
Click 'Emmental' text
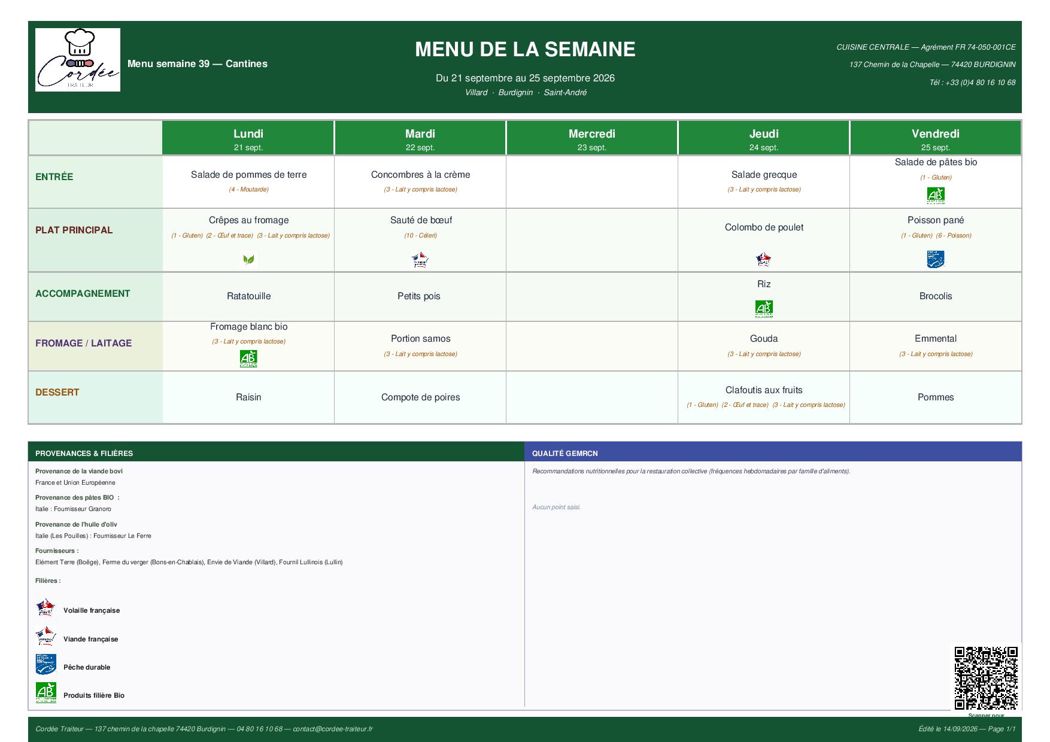(936, 339)
